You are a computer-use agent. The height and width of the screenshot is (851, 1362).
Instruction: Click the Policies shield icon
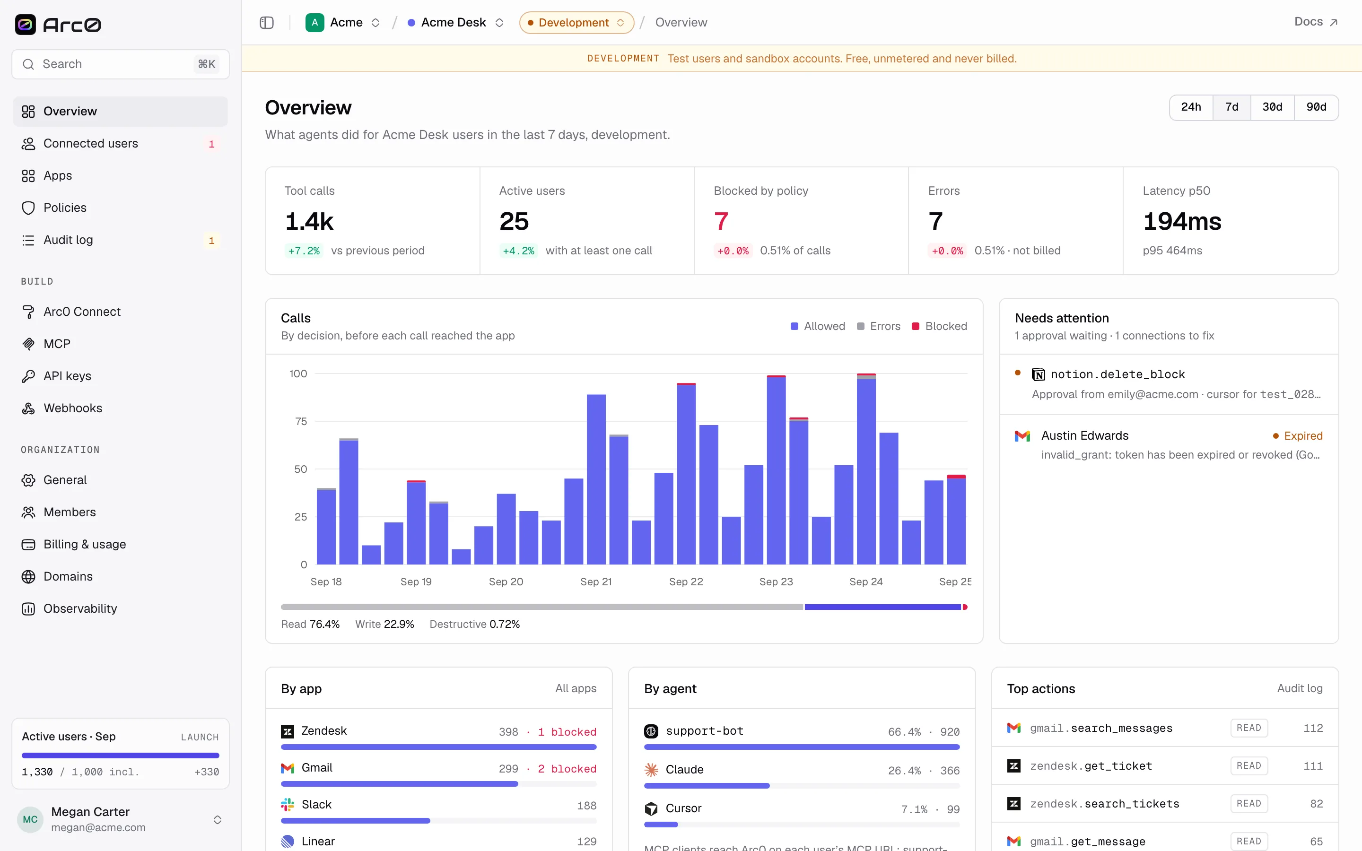click(28, 208)
